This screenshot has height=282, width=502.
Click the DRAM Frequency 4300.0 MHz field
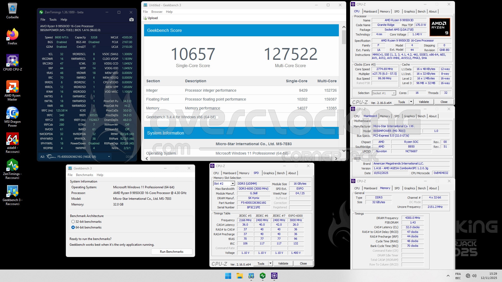coord(413,218)
